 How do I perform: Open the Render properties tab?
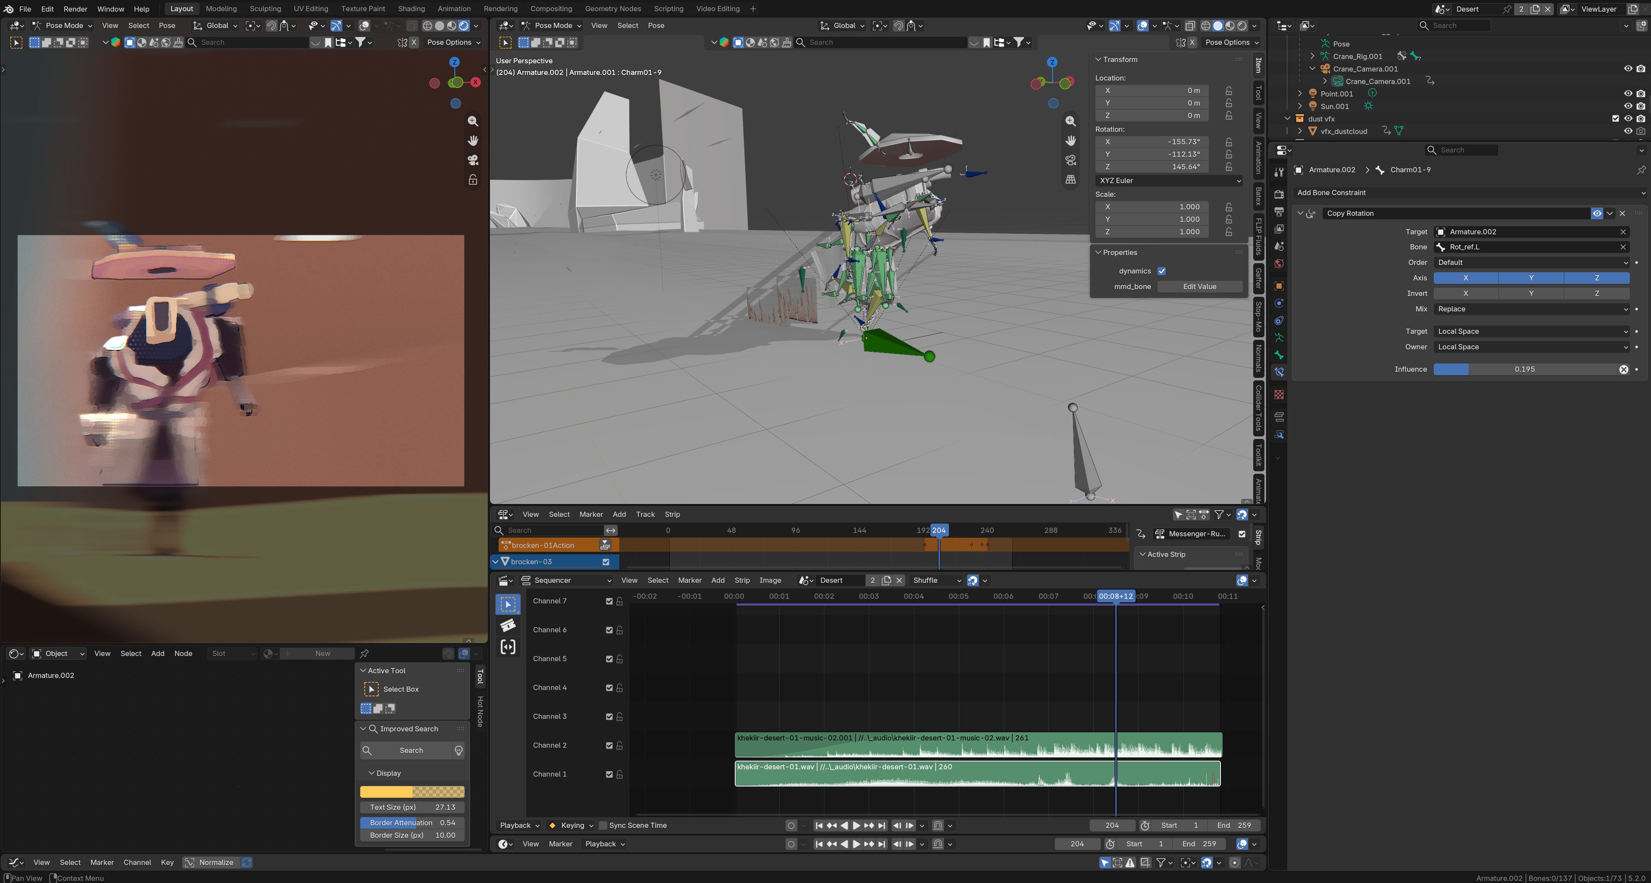tap(1279, 194)
